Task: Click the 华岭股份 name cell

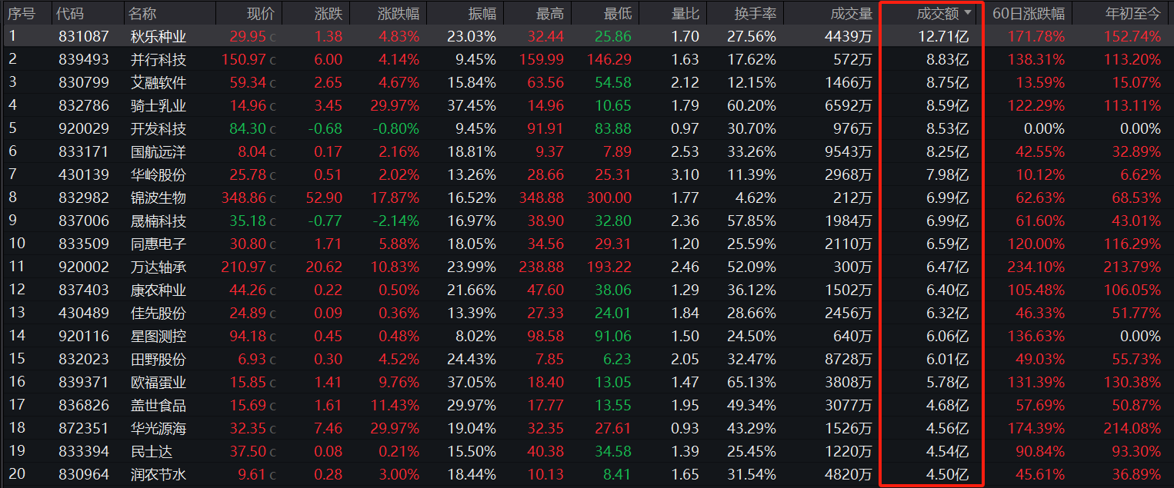Action: click(x=158, y=174)
